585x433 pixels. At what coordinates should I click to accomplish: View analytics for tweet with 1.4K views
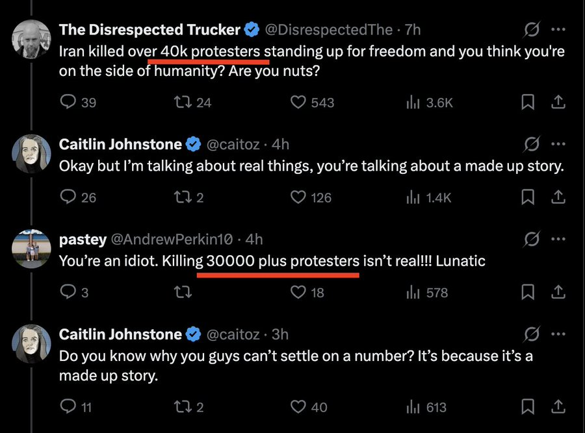pos(429,197)
